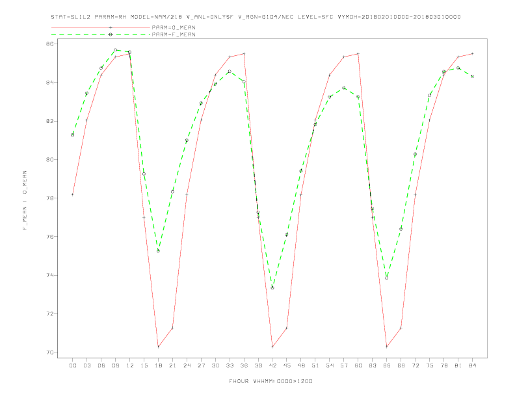
Task: Click the F_MEAN circle marker at hour 42
Action: pos(272,287)
